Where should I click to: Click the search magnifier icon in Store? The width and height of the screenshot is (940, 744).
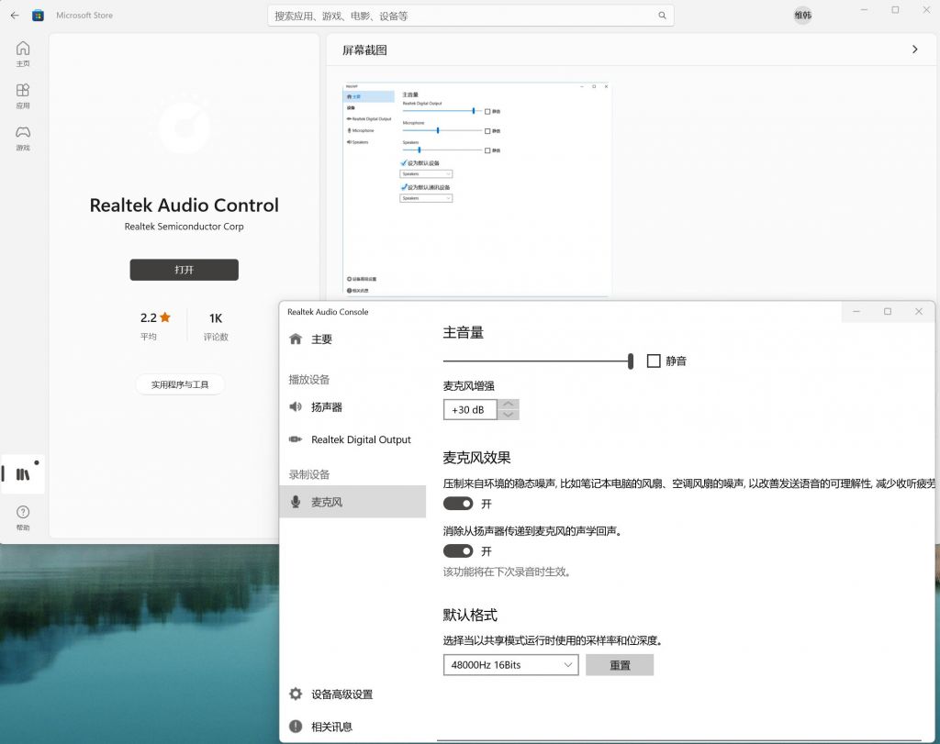(662, 16)
